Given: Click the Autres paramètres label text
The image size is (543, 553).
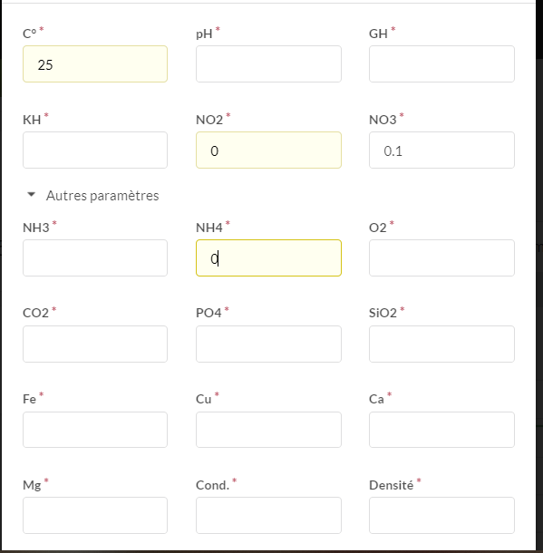Looking at the screenshot, I should 102,196.
